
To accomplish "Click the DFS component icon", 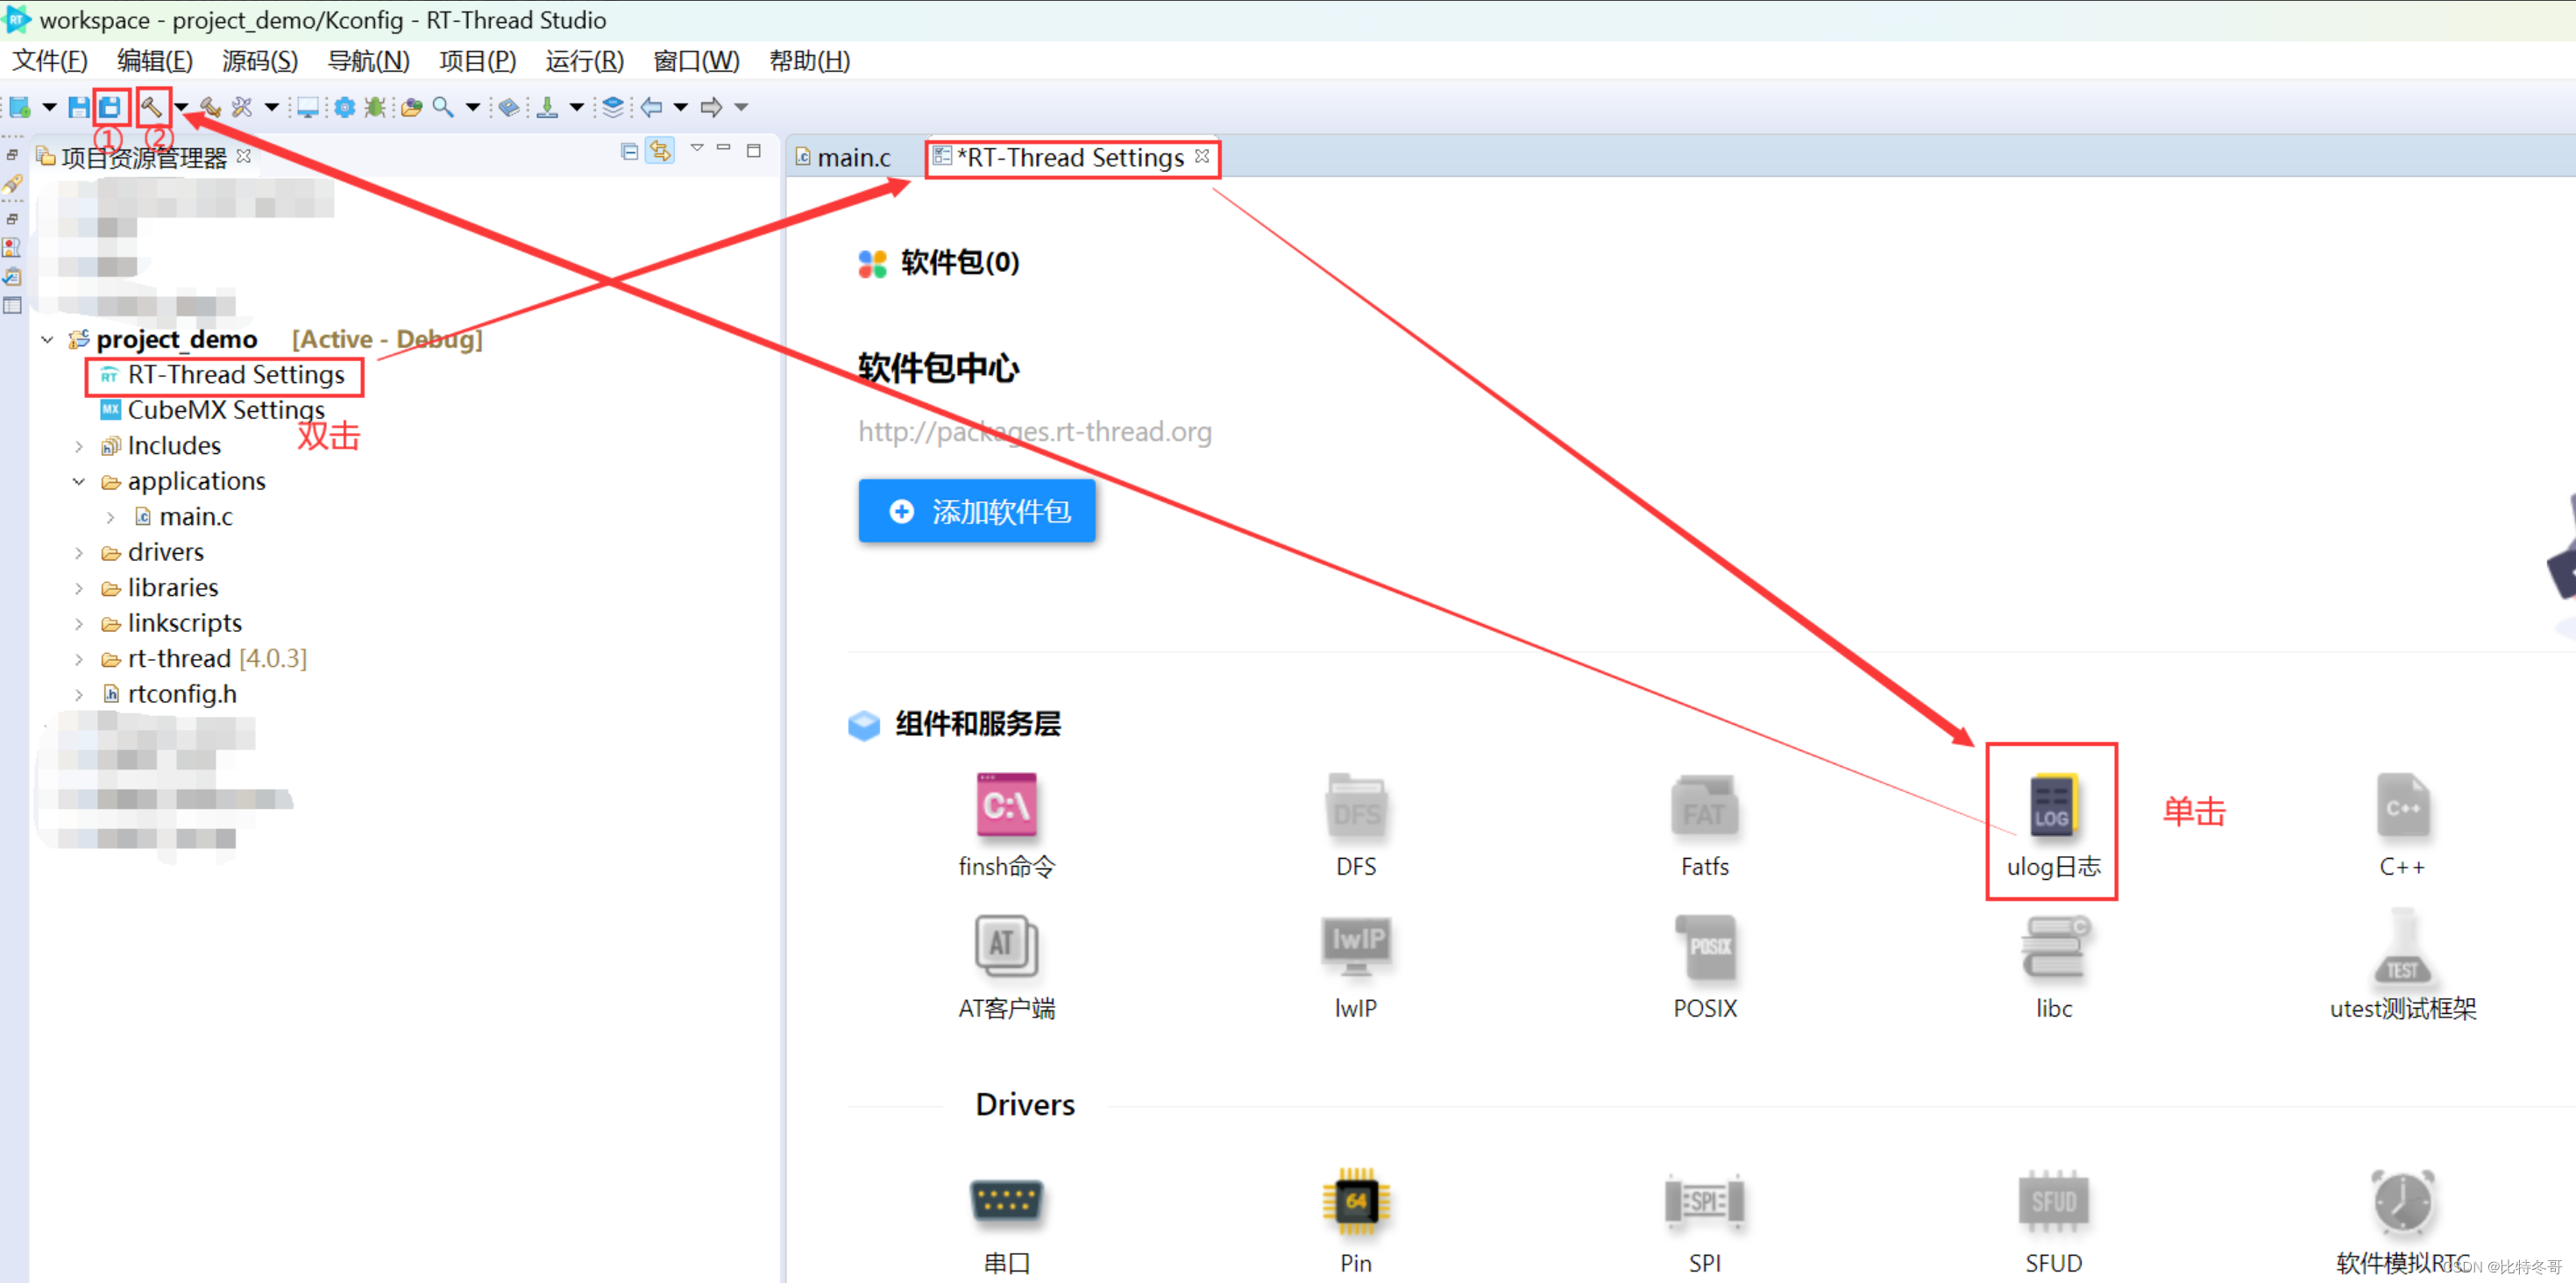I will click(1356, 805).
